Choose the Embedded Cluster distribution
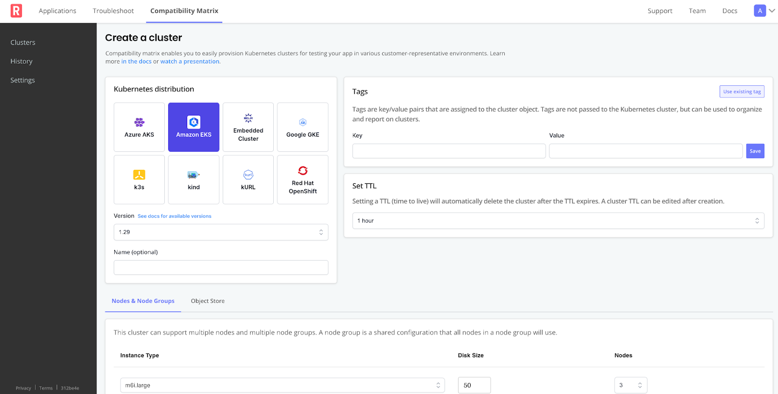 pyautogui.click(x=248, y=127)
